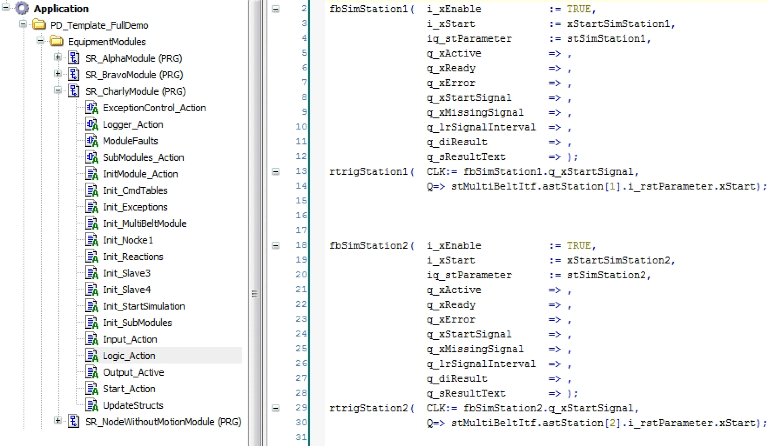Click the SR_AlphaModule program icon
This screenshot has width=768, height=446.
(74, 58)
